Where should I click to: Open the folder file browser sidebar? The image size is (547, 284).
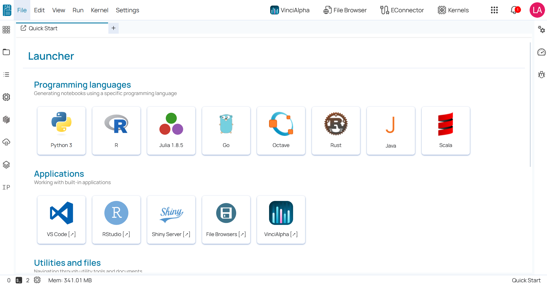point(6,52)
